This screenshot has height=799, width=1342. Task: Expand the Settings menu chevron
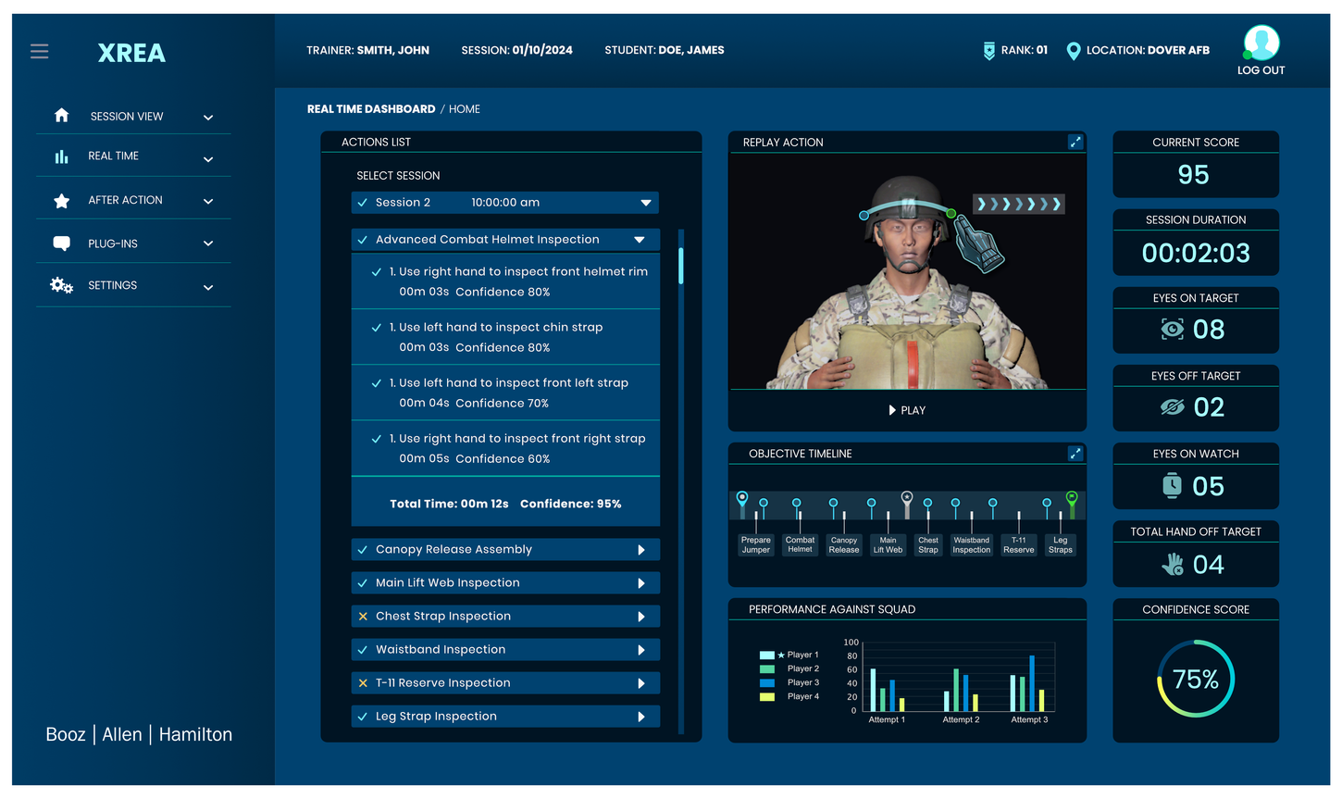click(x=208, y=288)
